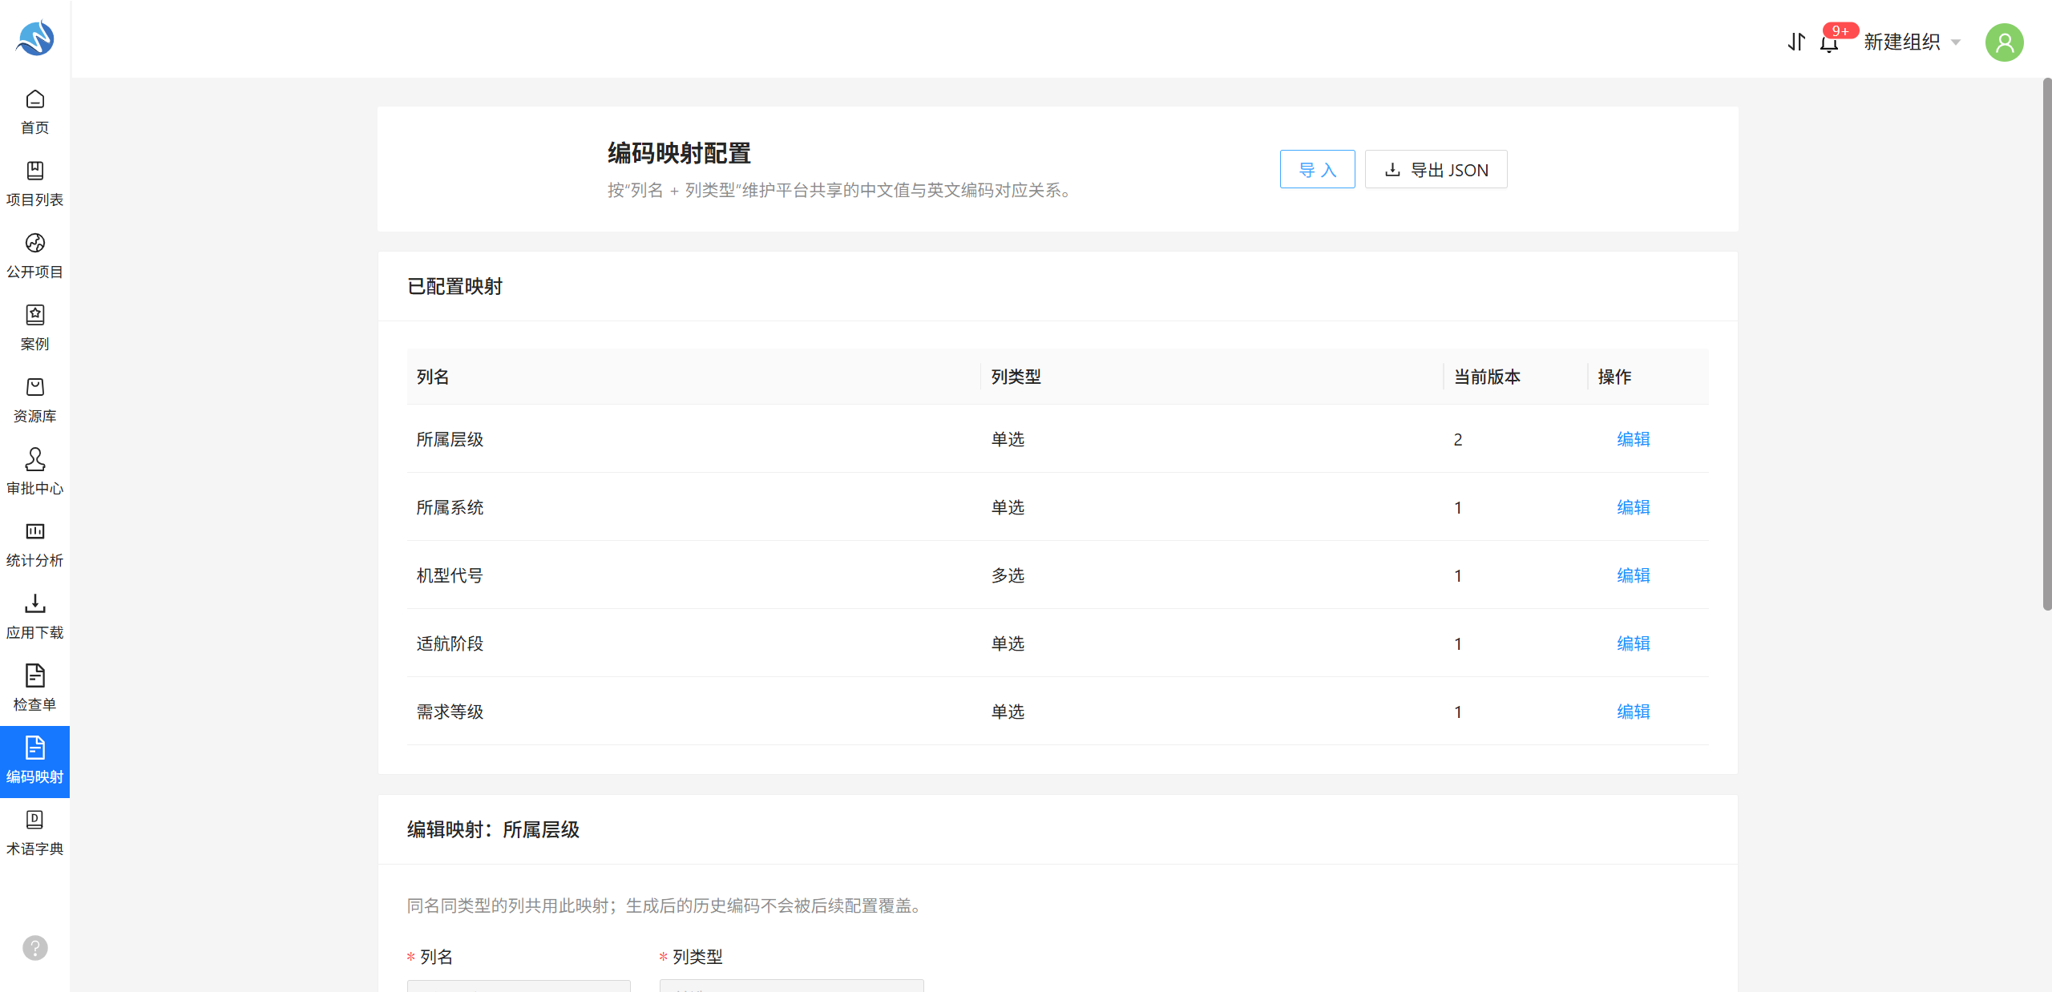This screenshot has width=2052, height=992.
Task: Open 审批中心 in sidebar
Action: (x=34, y=473)
